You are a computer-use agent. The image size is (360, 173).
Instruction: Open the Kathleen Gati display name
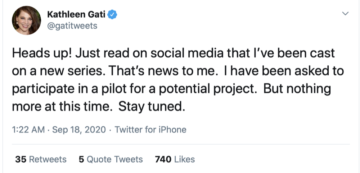[77, 15]
